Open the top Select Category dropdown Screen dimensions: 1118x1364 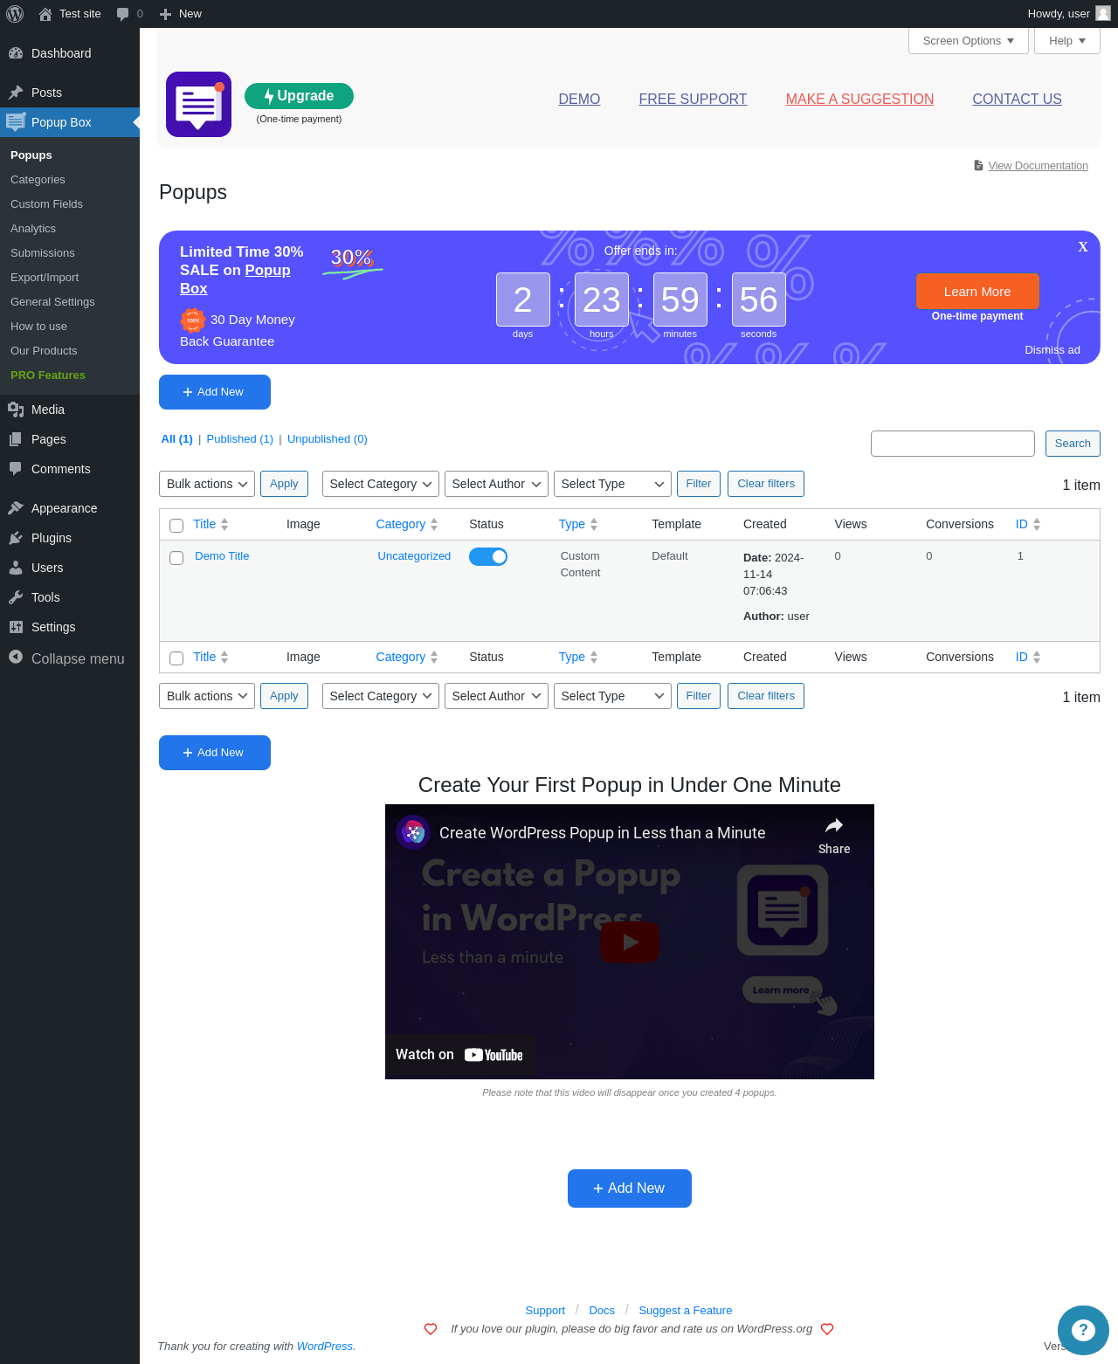tap(381, 484)
